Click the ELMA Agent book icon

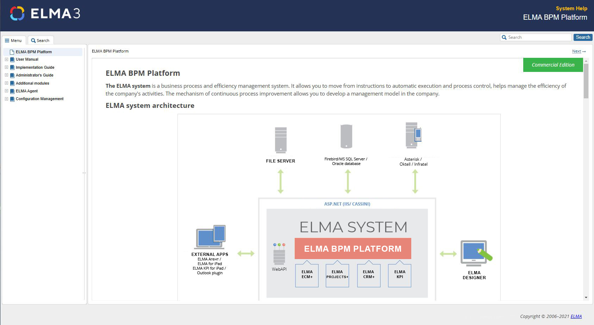pos(12,91)
